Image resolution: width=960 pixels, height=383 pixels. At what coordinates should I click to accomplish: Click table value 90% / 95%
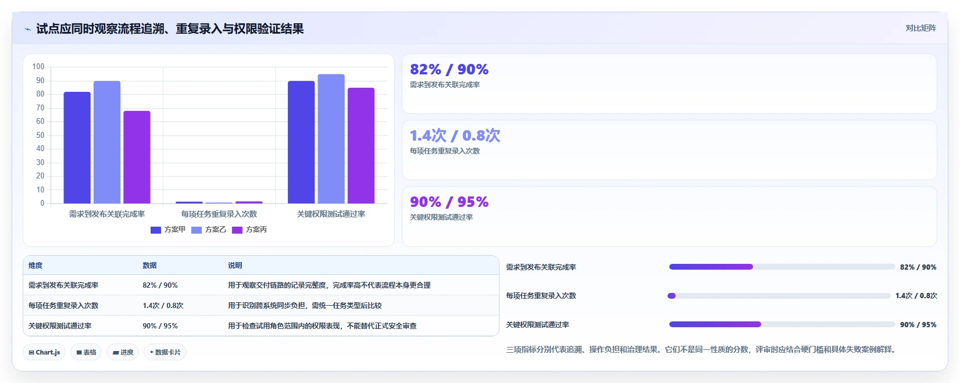(x=160, y=326)
